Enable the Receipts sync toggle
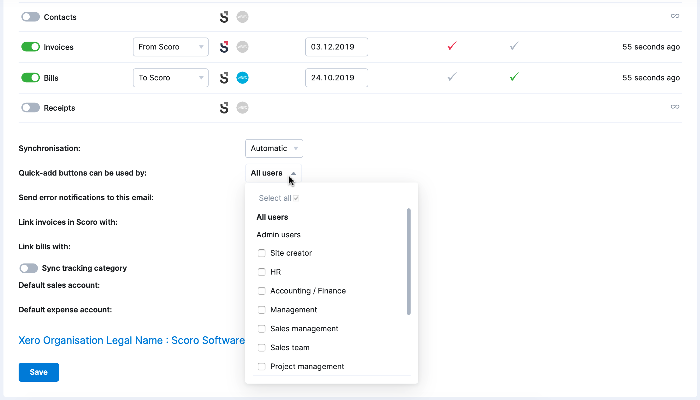This screenshot has width=700, height=400. pyautogui.click(x=31, y=107)
